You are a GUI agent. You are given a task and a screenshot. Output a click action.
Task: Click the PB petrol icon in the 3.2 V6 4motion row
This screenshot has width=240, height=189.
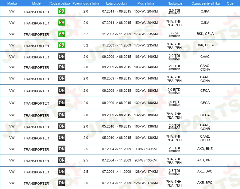coord(62,34)
